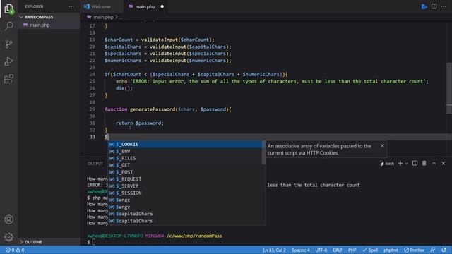
Task: Open the Run and Debug view
Action: click(x=9, y=61)
